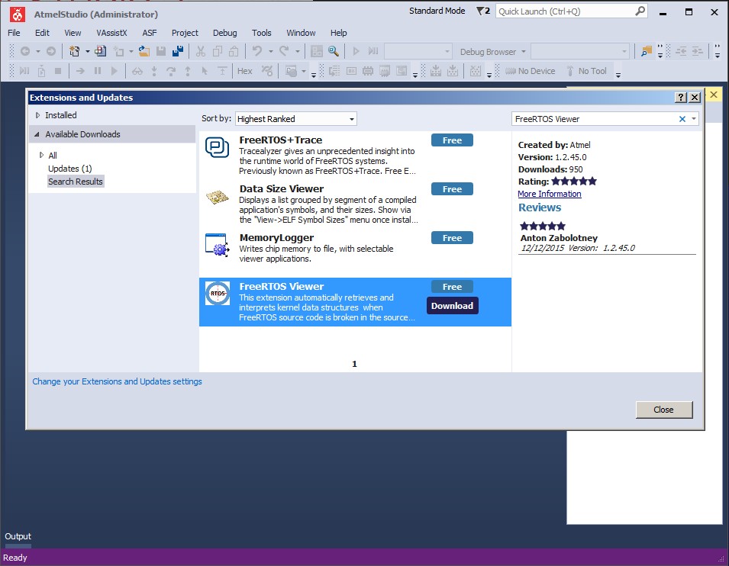The width and height of the screenshot is (729, 566).
Task: Click the No Device chip button
Action: (x=530, y=71)
